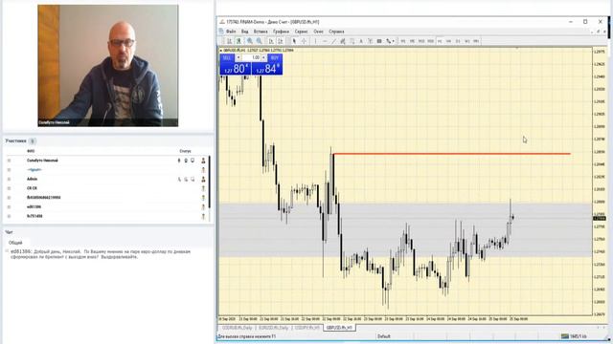This screenshot has height=344, width=613.
Task: Select the standard cursor tool
Action: pyautogui.click(x=294, y=41)
